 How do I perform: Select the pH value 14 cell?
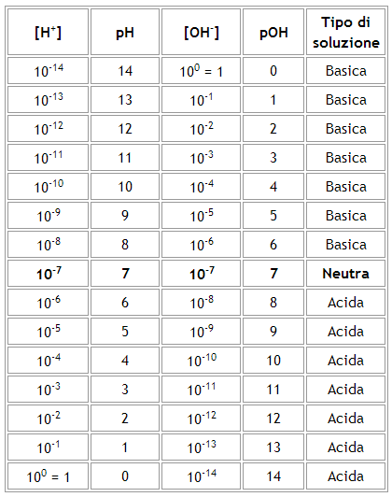125,70
